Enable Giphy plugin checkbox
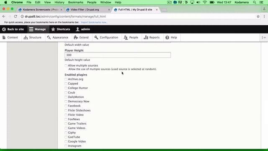This screenshot has width=268, height=151. pos(66,133)
